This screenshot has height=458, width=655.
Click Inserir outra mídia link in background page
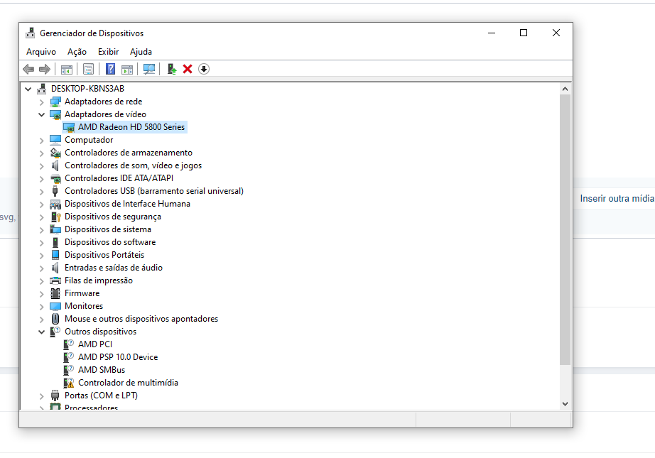click(x=617, y=198)
